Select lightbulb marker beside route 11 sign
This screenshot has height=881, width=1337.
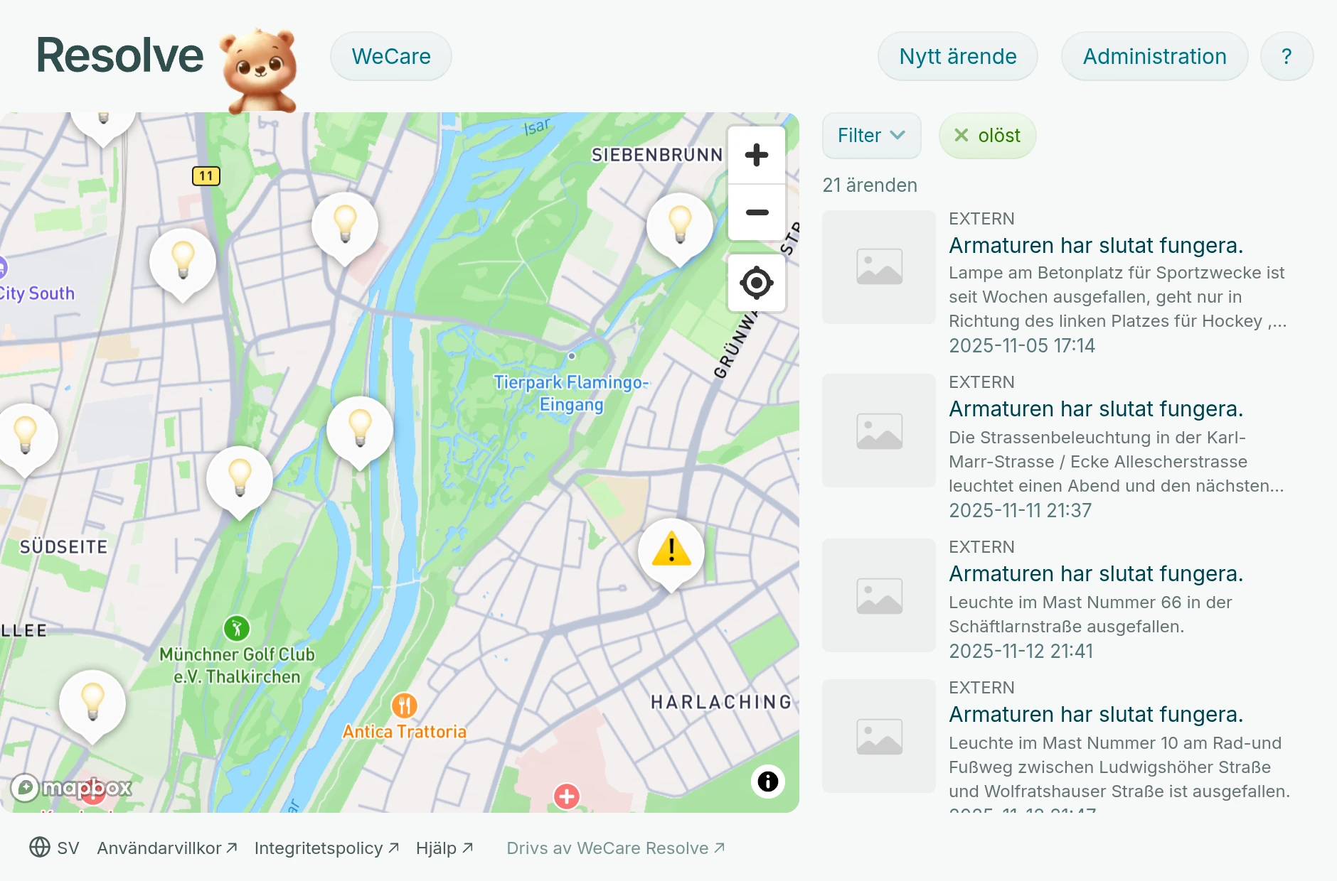pos(183,264)
